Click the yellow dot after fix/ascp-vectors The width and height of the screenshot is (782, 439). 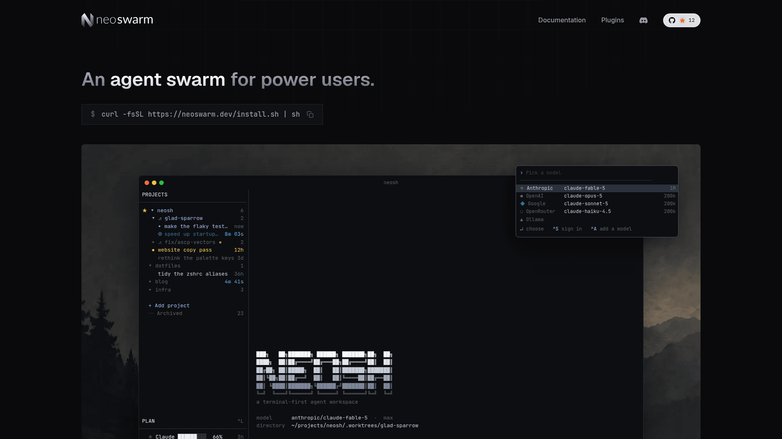(220, 242)
